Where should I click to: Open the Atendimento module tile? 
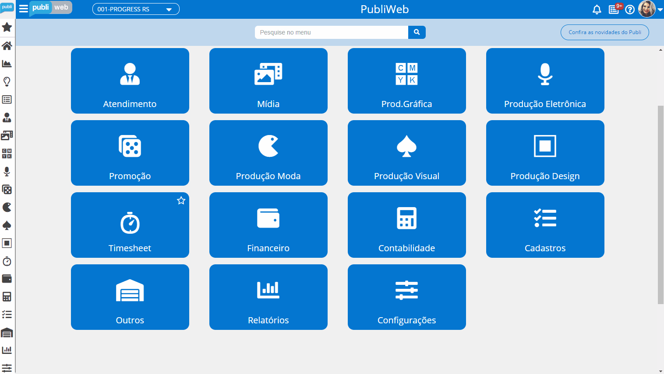click(x=130, y=81)
